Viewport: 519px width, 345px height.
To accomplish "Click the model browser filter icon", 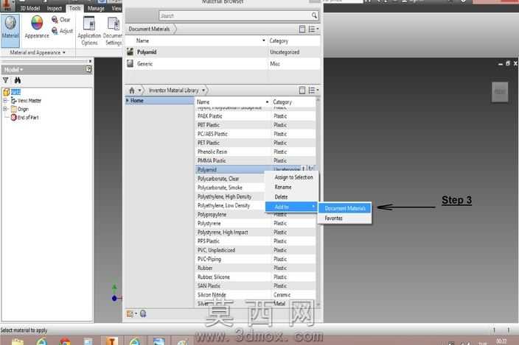I will [x=6, y=80].
